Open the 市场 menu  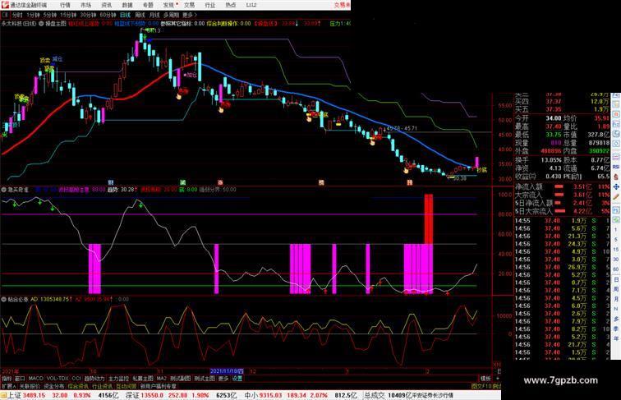pyautogui.click(x=85, y=5)
